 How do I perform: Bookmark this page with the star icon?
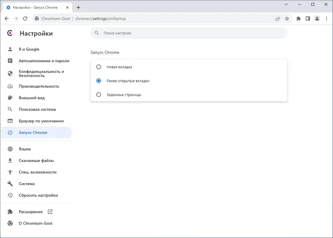coord(287,18)
